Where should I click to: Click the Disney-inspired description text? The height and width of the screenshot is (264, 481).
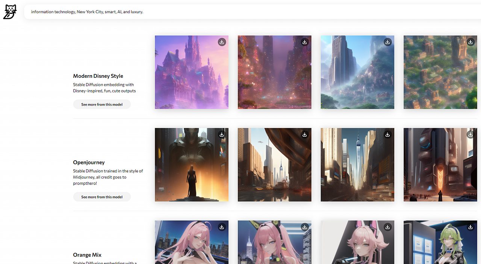[104, 87]
